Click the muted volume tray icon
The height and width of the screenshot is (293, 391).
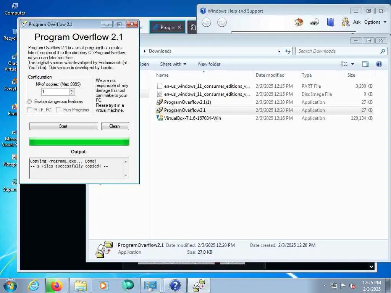click(352, 286)
